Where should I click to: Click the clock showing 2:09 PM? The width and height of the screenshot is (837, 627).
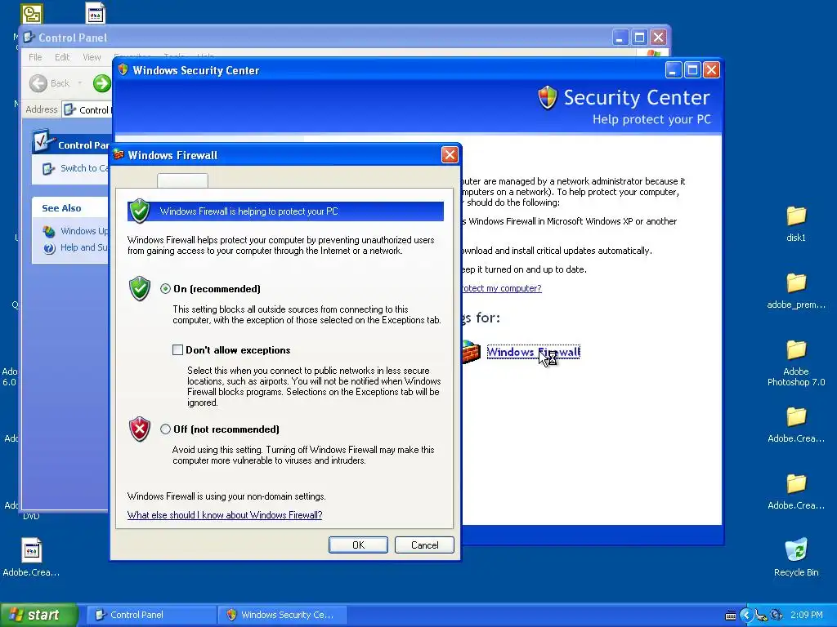coord(807,616)
